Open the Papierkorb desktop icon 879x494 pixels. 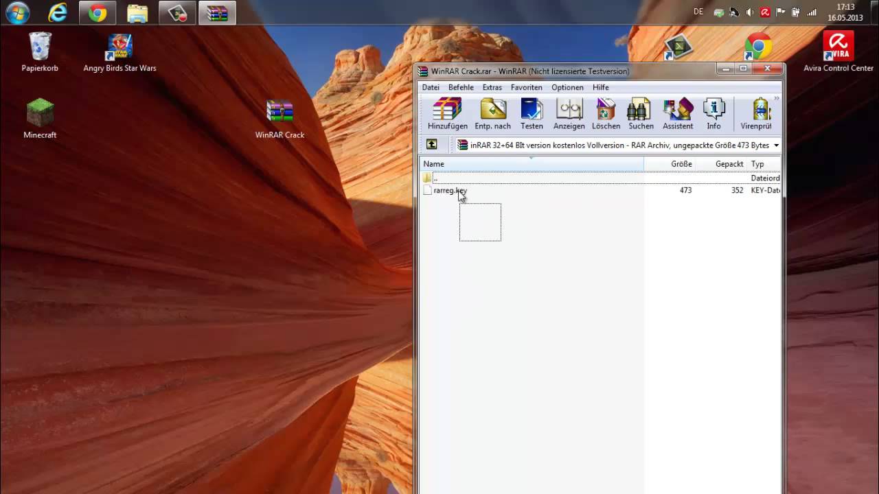point(40,52)
